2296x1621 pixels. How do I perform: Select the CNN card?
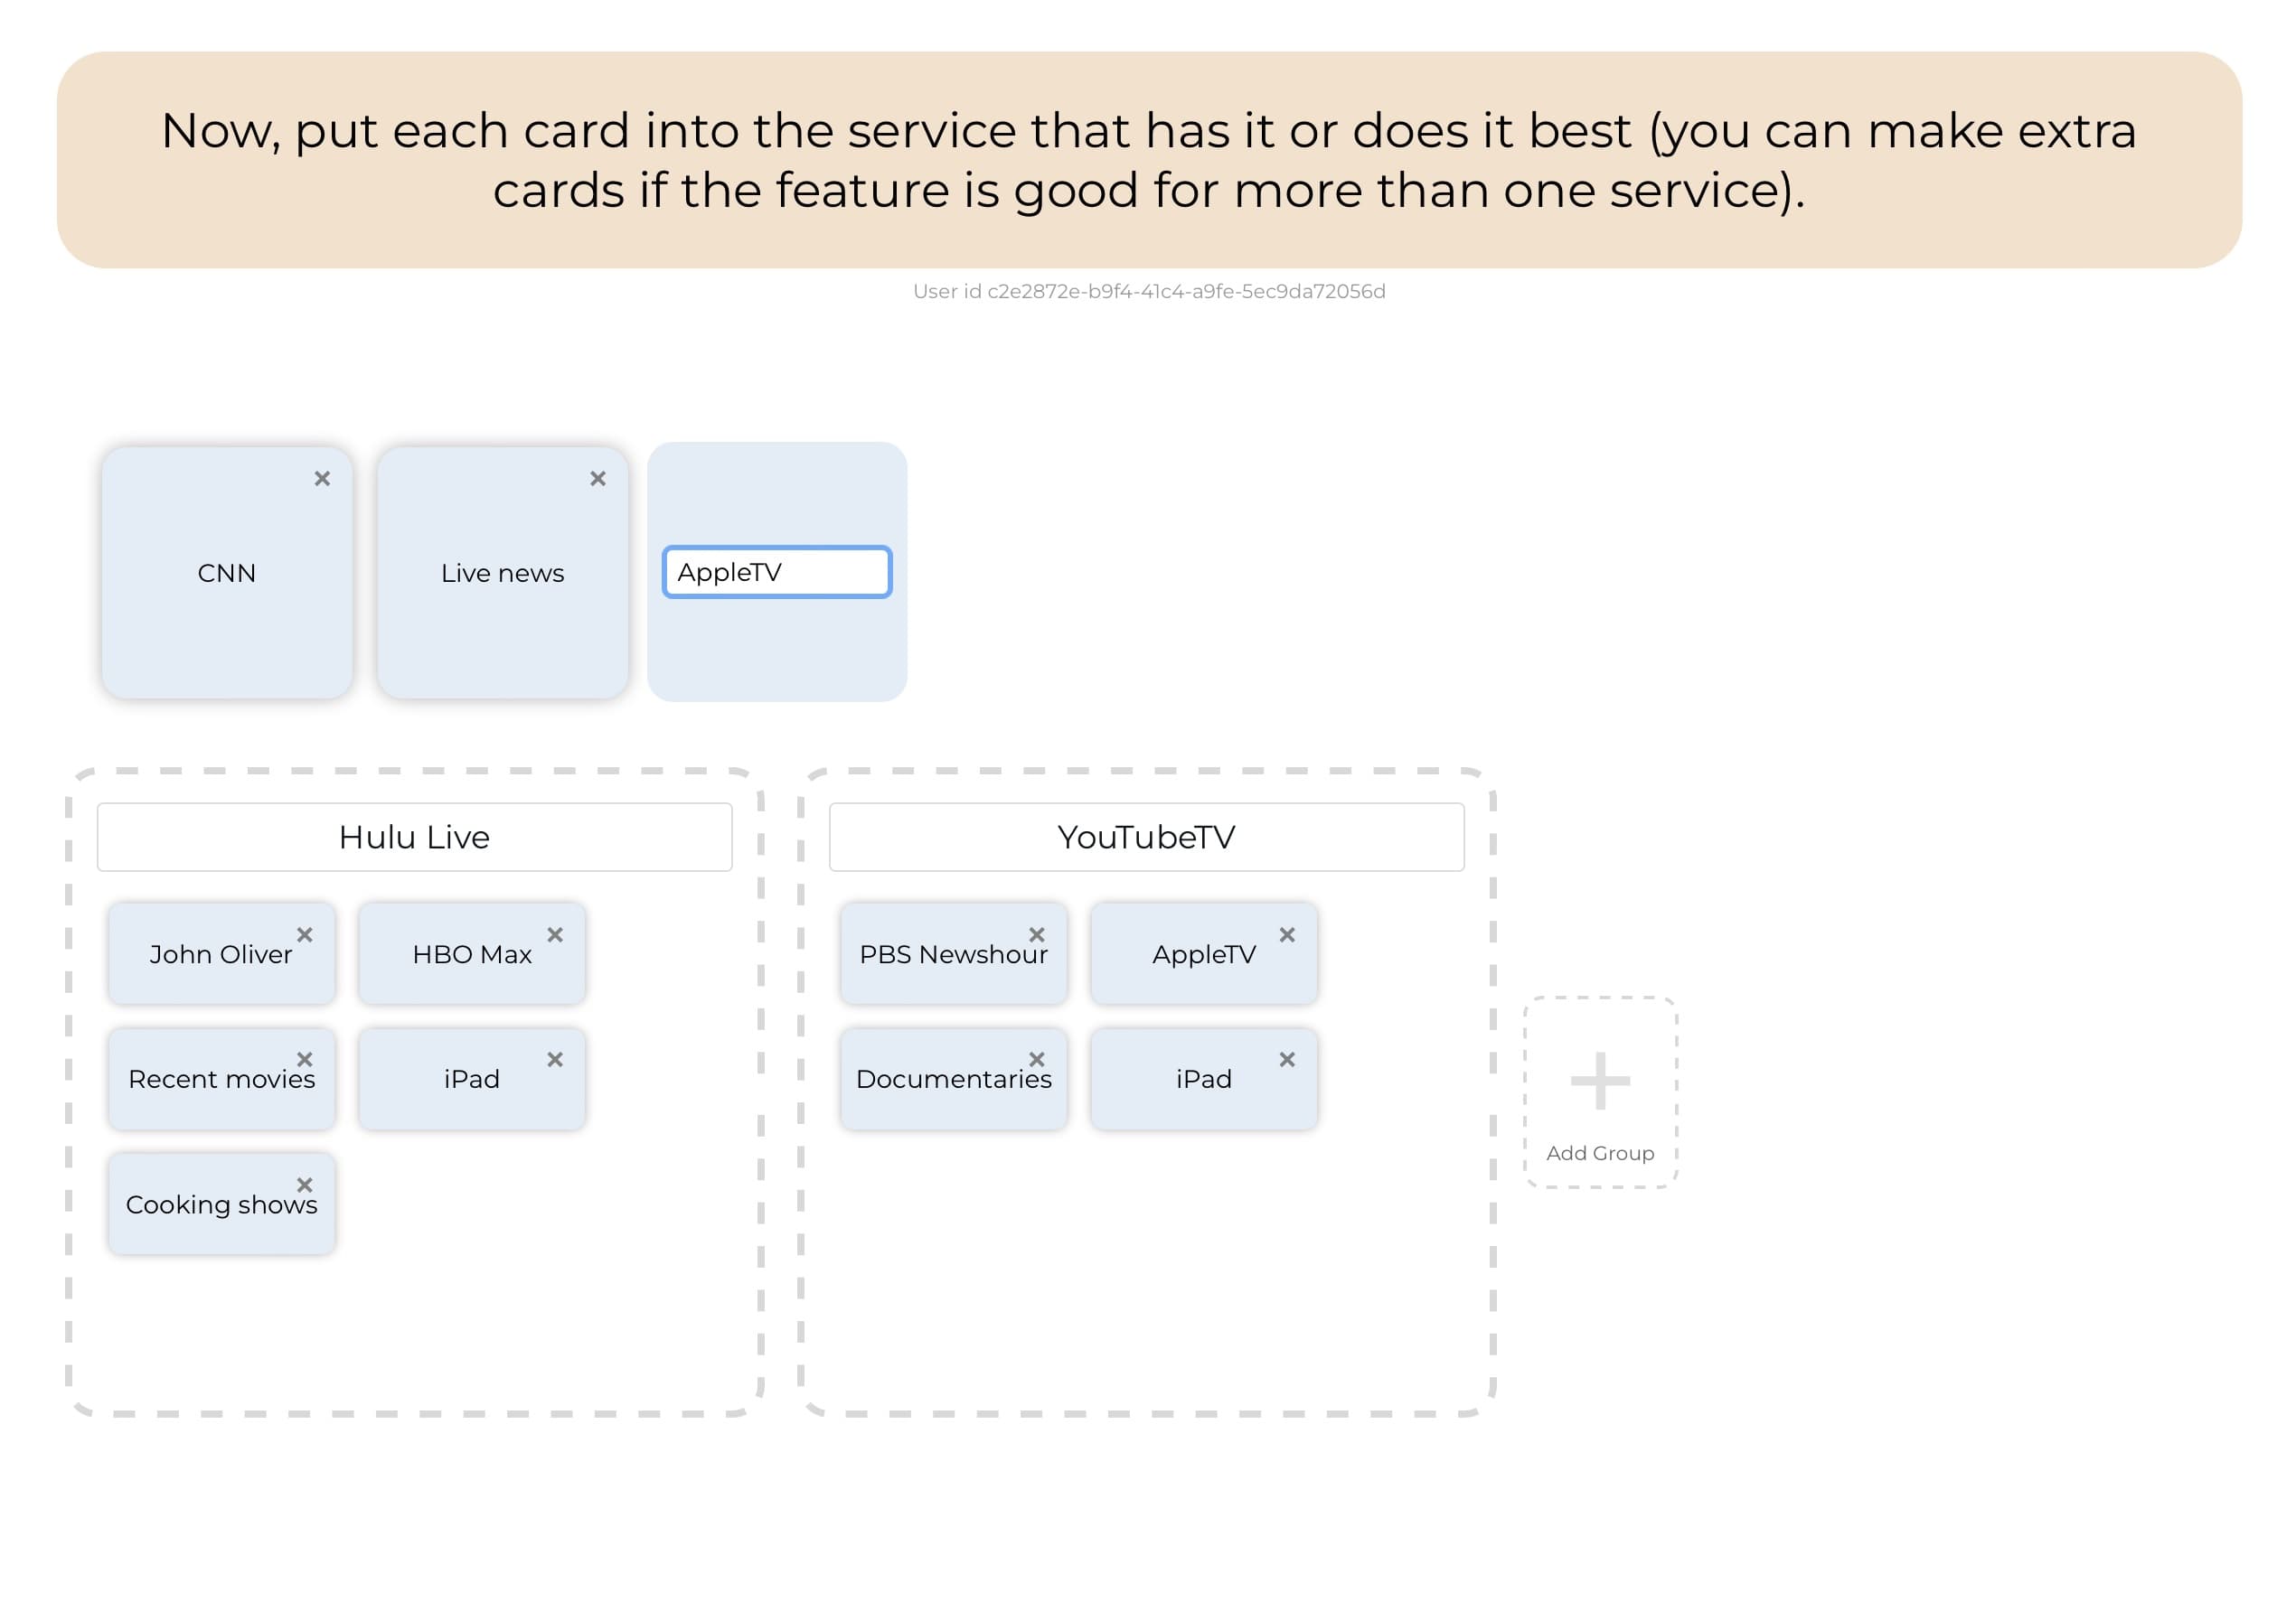point(226,573)
